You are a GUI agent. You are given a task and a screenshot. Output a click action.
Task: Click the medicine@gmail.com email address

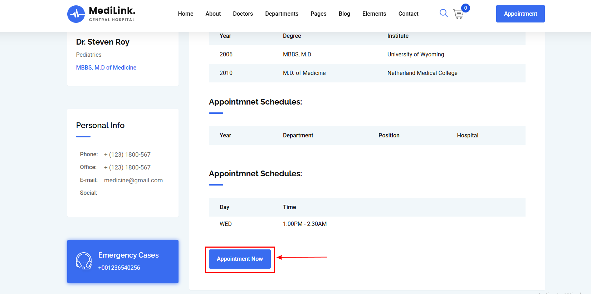pyautogui.click(x=133, y=180)
